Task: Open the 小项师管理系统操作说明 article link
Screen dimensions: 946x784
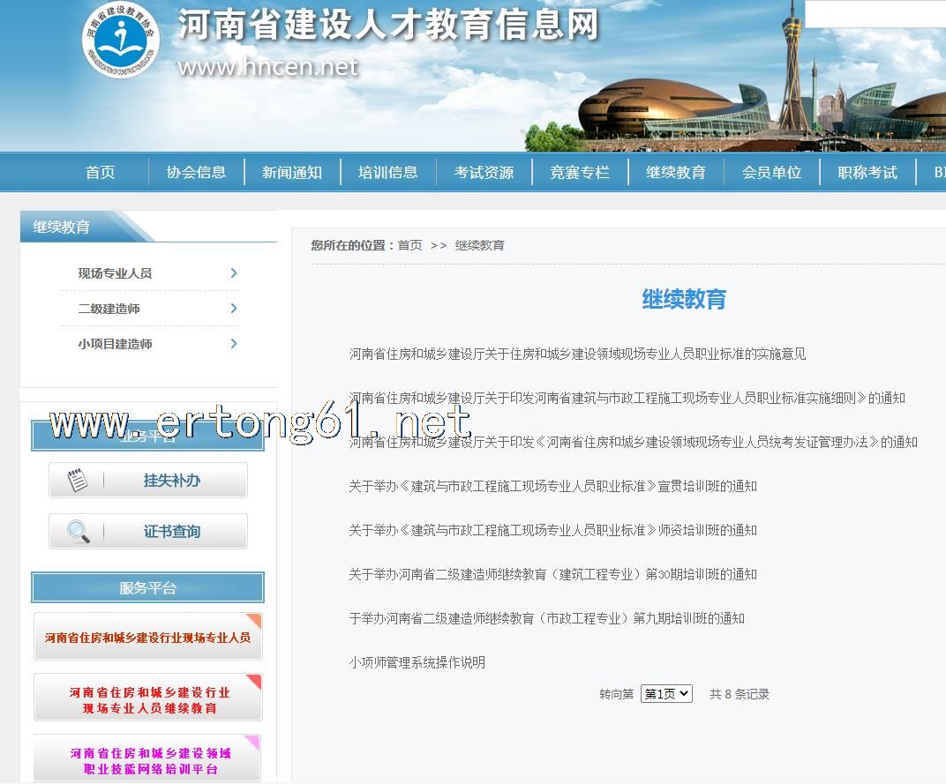Action: (417, 662)
